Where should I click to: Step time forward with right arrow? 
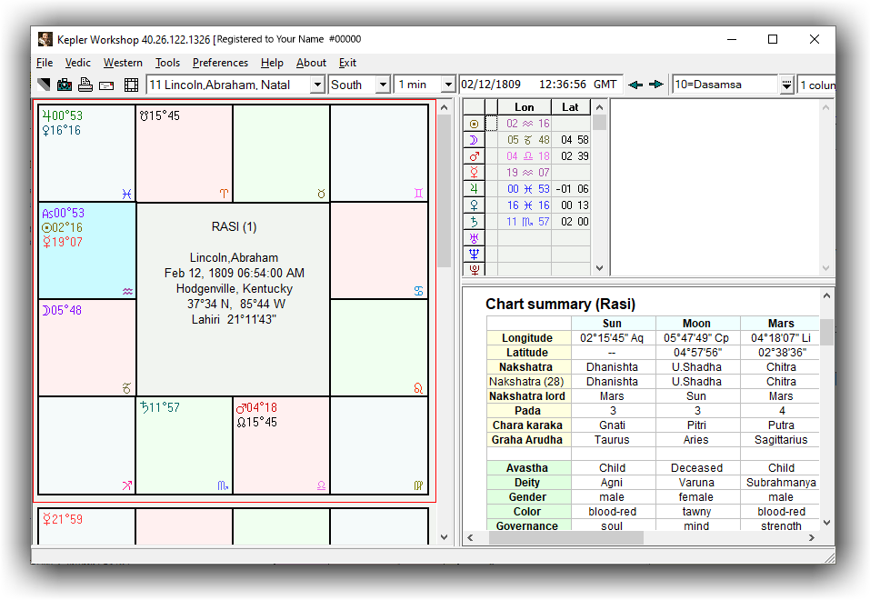(655, 85)
